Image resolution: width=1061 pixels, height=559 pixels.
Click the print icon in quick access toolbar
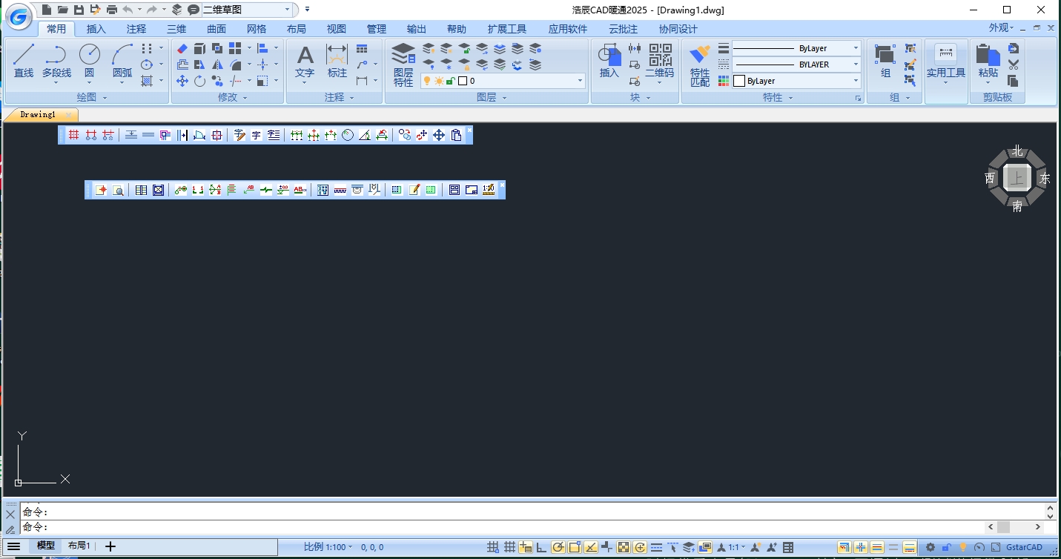pos(111,10)
